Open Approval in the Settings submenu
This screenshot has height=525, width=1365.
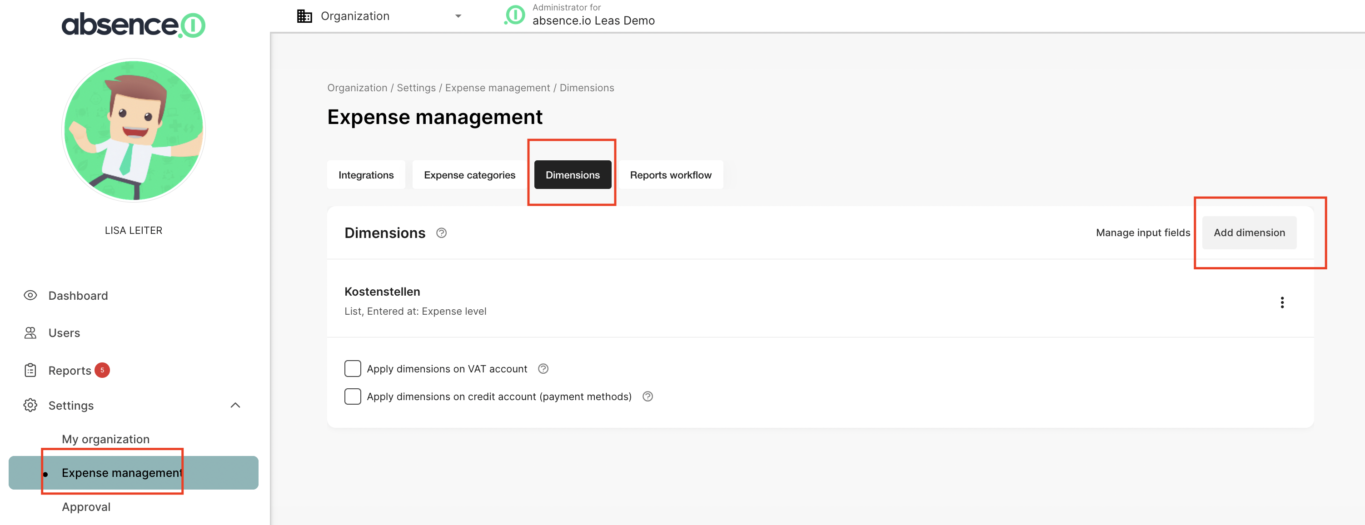click(86, 506)
